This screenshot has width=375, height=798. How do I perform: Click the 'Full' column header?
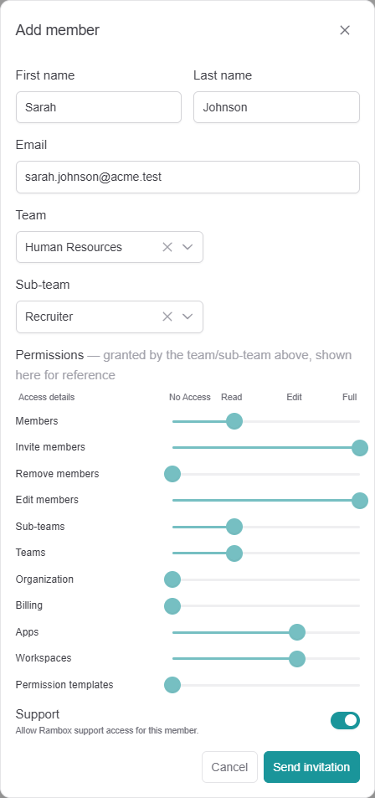coord(350,397)
